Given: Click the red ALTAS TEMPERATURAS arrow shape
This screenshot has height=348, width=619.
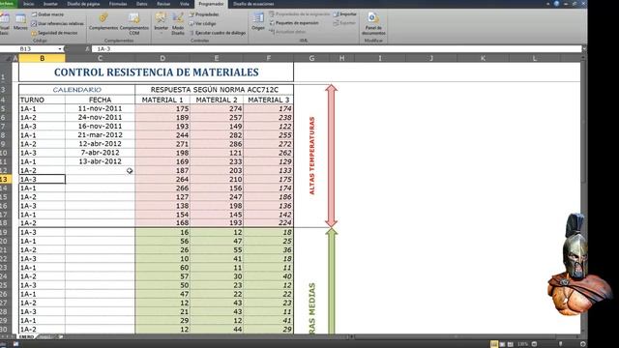Looking at the screenshot, I should [x=331, y=156].
